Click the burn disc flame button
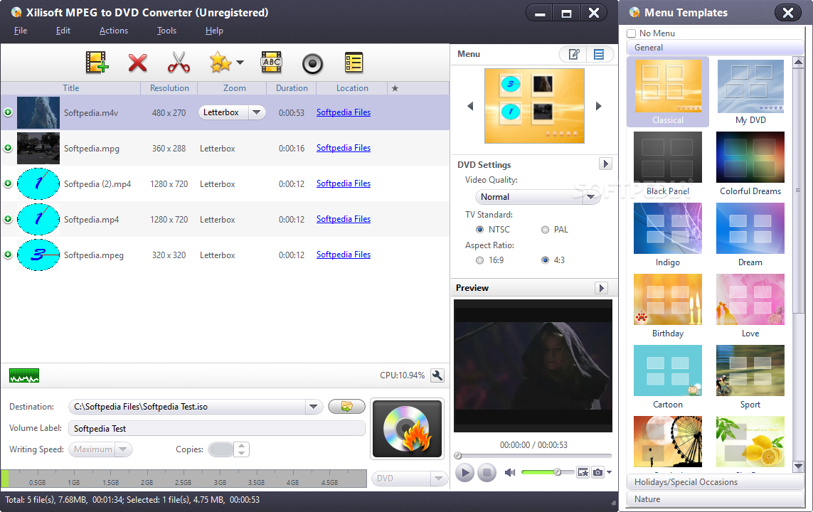 point(407,429)
